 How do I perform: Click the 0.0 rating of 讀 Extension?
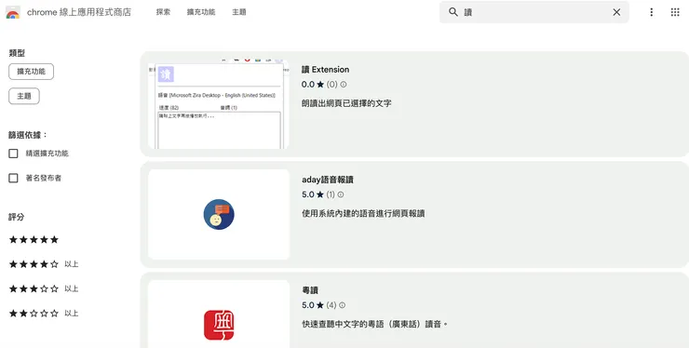click(308, 85)
